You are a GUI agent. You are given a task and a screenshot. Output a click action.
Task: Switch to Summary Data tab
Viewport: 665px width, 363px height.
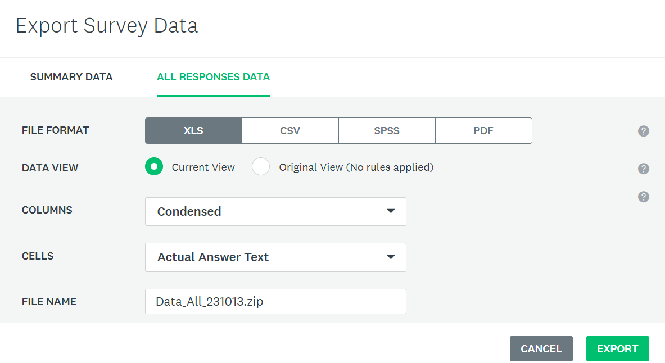pos(71,77)
